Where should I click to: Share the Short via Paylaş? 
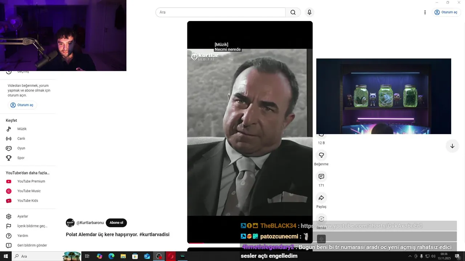click(x=322, y=198)
